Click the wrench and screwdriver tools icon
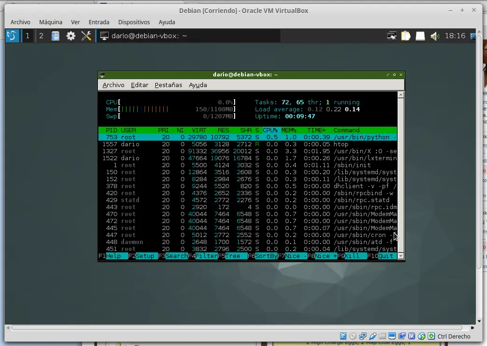 86,36
